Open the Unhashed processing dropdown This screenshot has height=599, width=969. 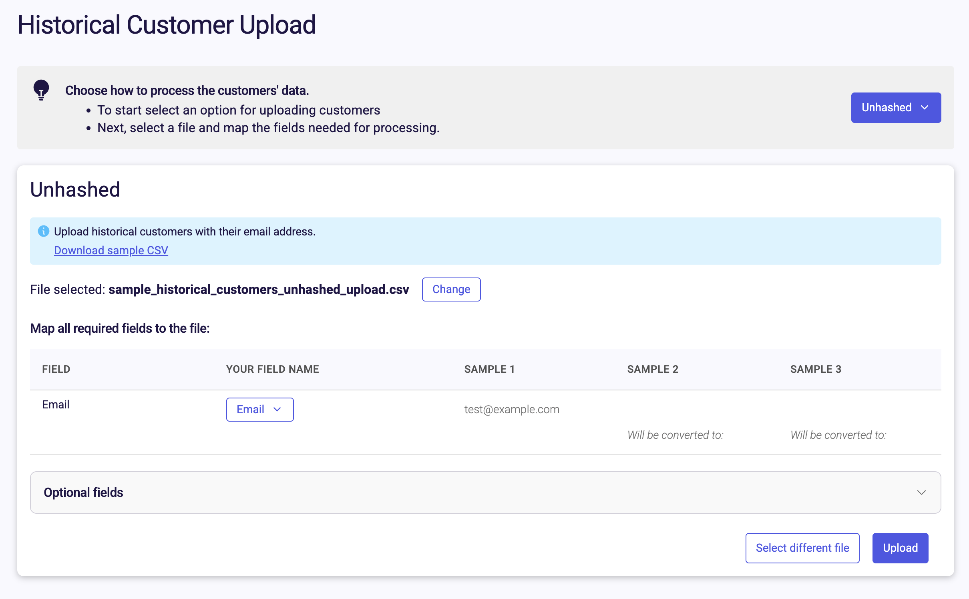[x=895, y=108]
